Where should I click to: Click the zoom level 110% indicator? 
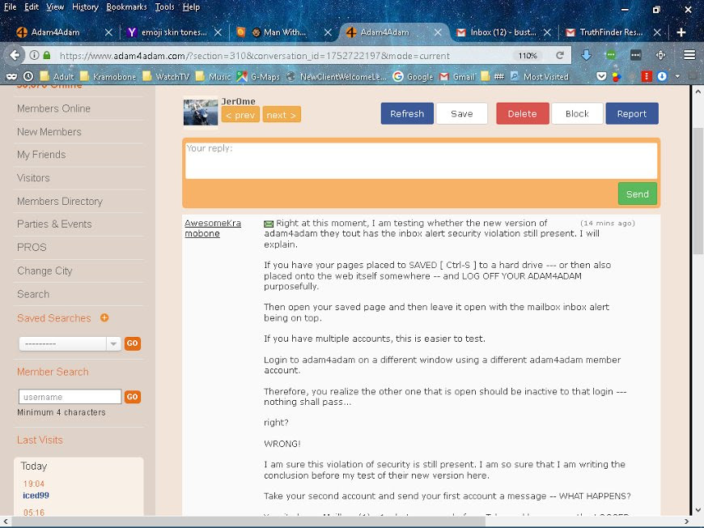tap(528, 55)
